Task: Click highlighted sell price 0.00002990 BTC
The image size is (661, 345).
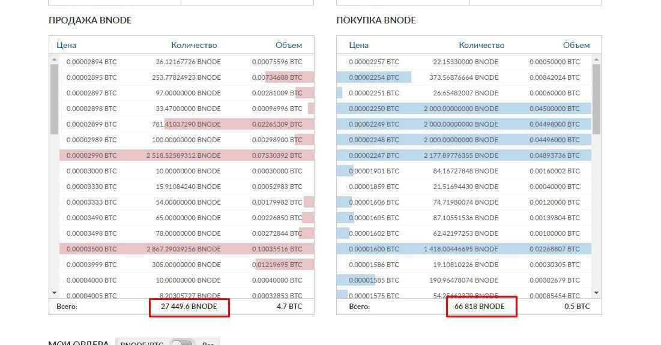Action: click(91, 155)
